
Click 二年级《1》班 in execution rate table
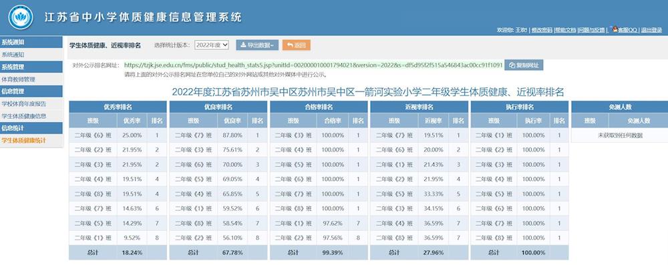click(x=494, y=136)
